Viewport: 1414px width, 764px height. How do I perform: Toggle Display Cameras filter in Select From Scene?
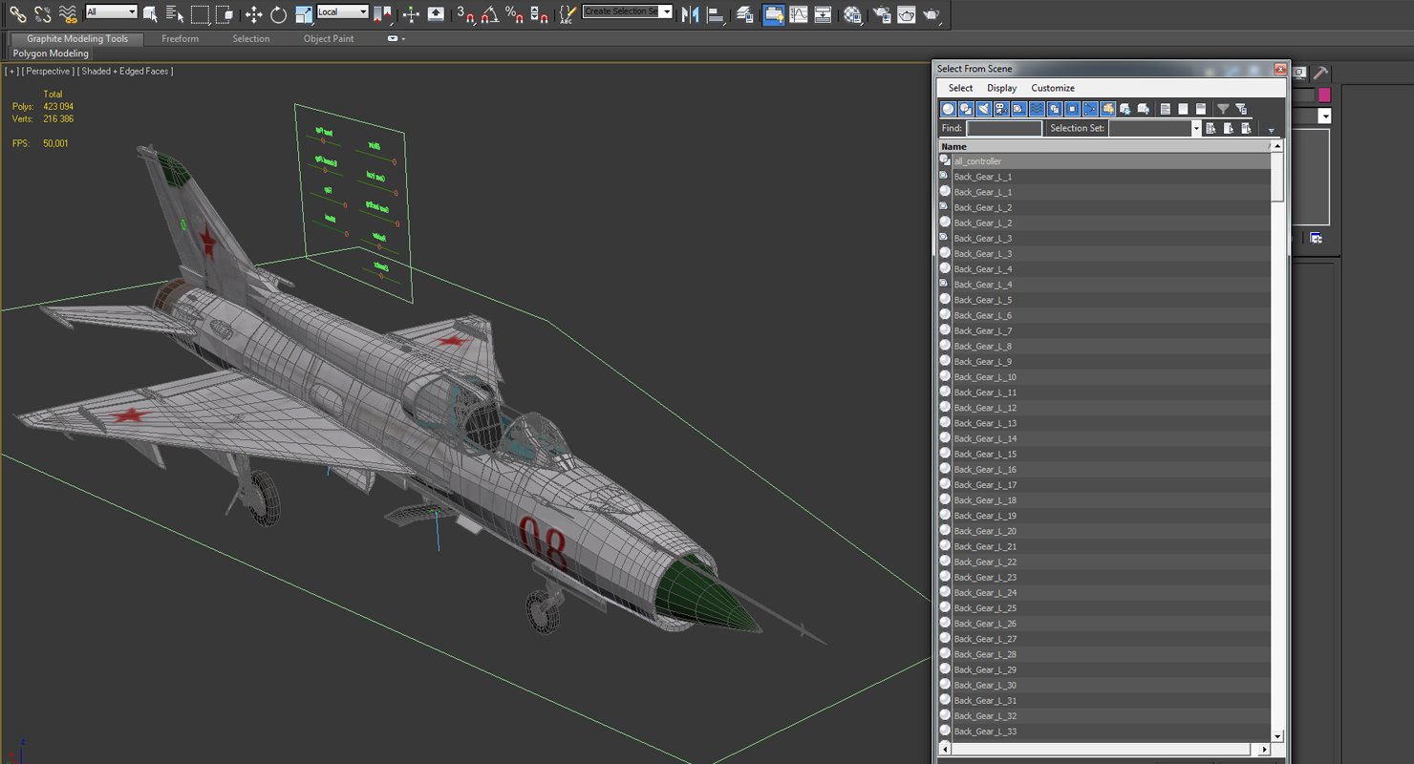[1000, 109]
